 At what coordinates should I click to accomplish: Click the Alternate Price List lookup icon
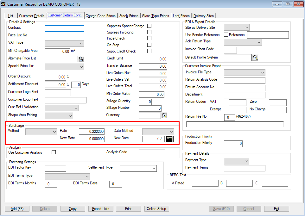click(x=81, y=59)
